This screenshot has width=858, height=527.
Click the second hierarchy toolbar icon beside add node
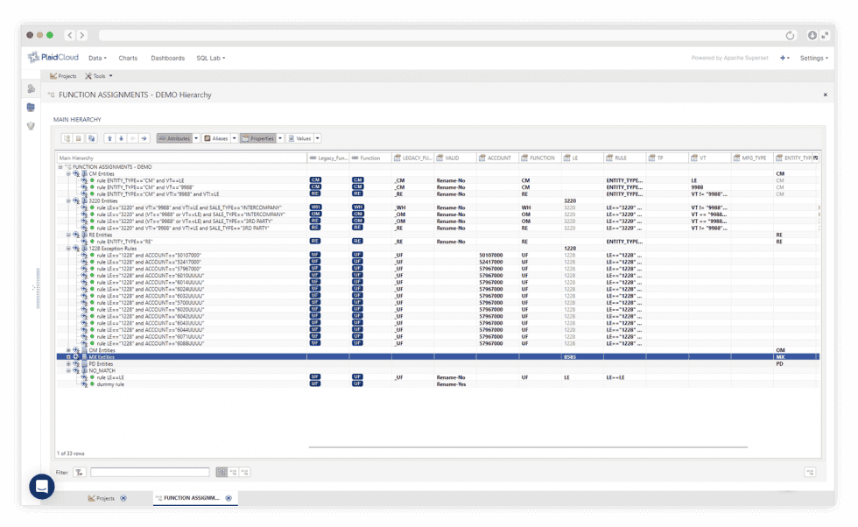[79, 138]
